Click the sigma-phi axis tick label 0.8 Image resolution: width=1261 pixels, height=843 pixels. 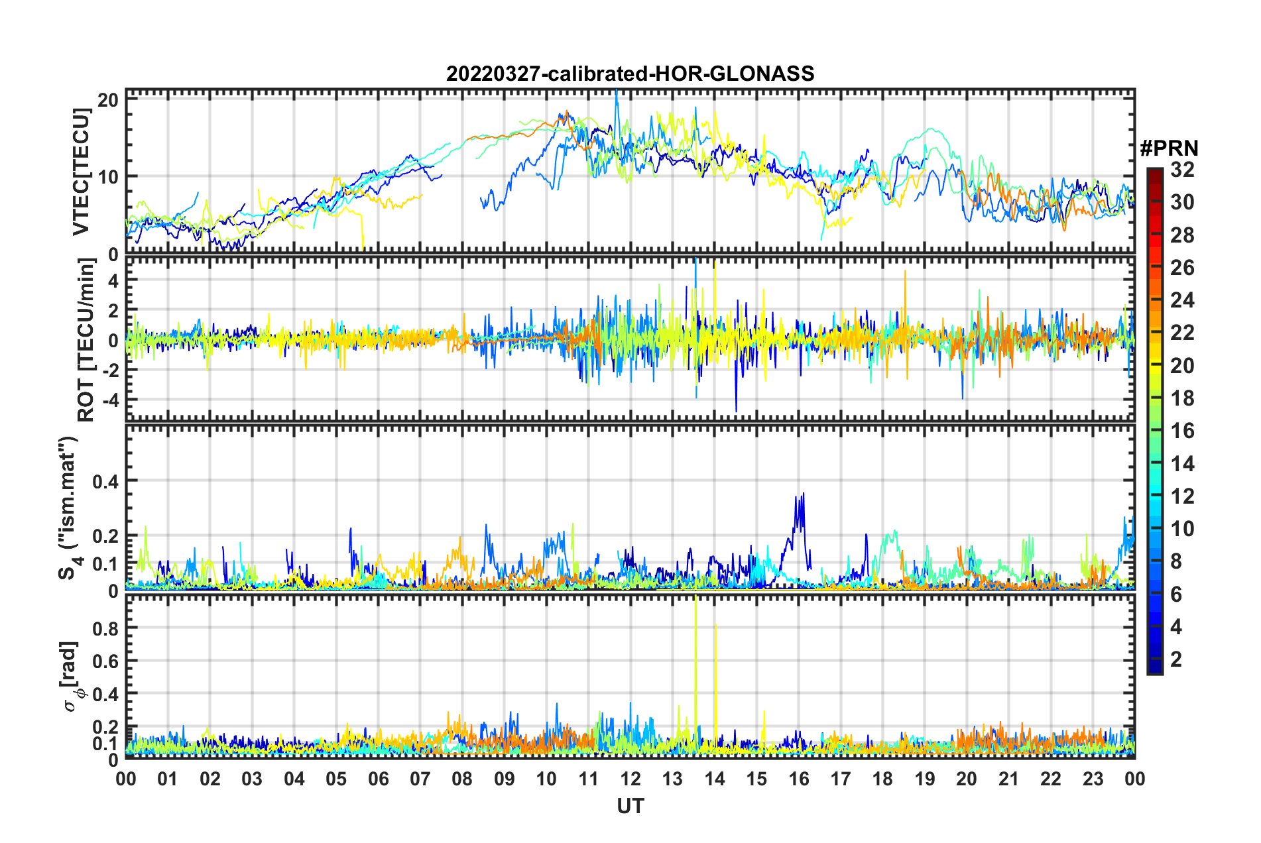click(x=106, y=628)
